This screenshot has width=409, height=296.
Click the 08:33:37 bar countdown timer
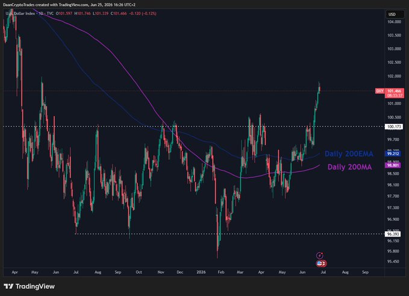395,96
